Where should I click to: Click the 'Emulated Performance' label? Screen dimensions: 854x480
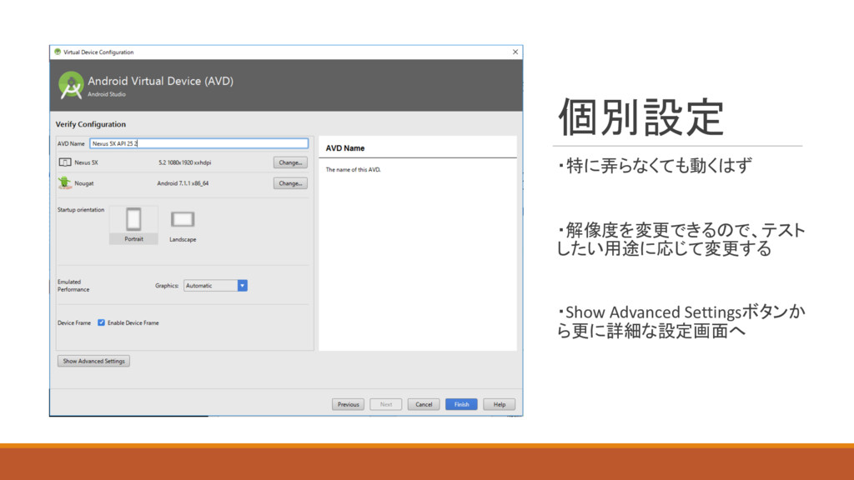pos(73,286)
